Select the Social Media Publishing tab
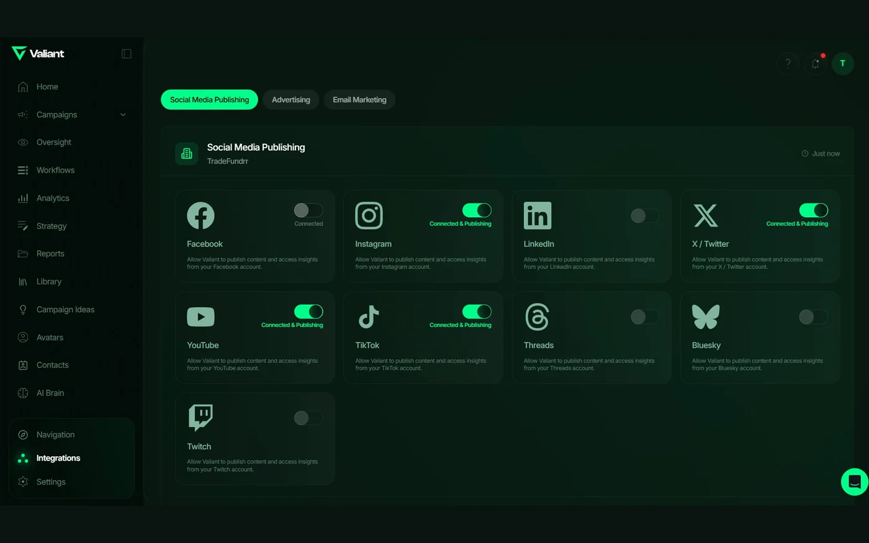The width and height of the screenshot is (869, 543). (x=209, y=100)
